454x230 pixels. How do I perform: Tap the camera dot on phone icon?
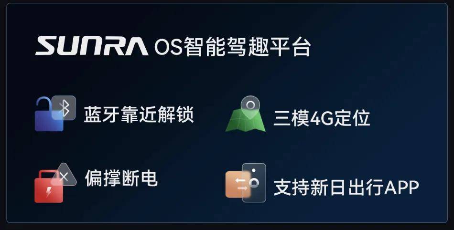click(x=254, y=170)
